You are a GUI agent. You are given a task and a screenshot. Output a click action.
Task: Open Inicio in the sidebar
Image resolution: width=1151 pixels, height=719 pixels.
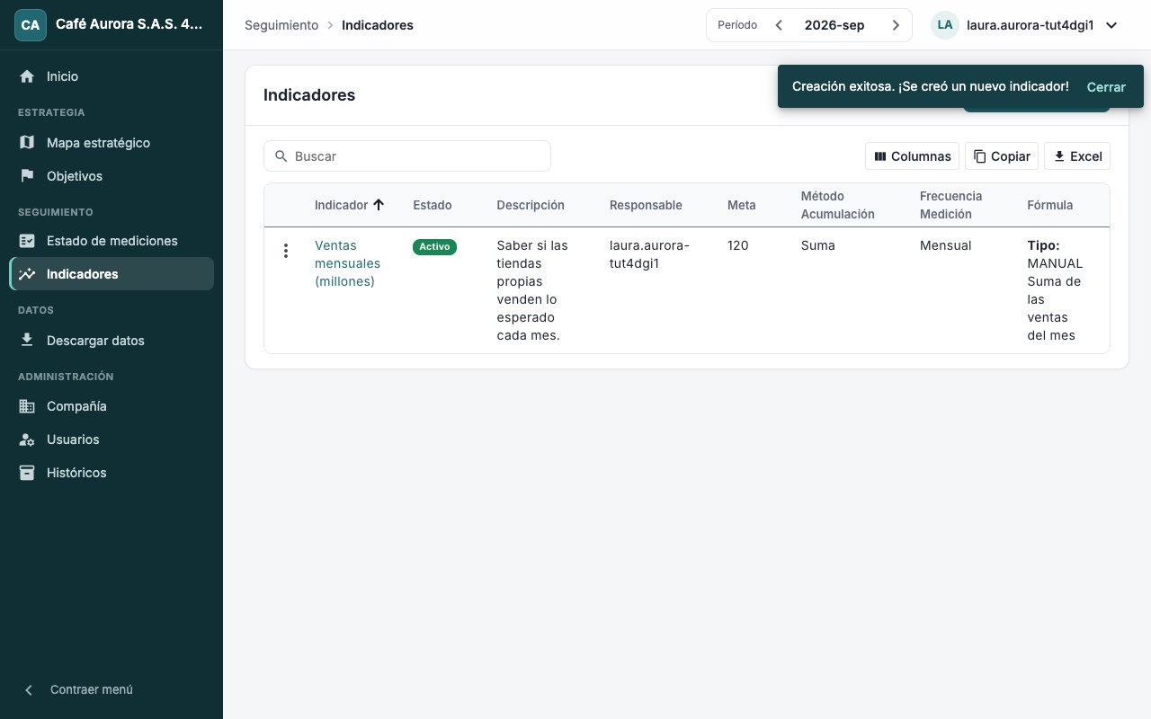pos(112,76)
